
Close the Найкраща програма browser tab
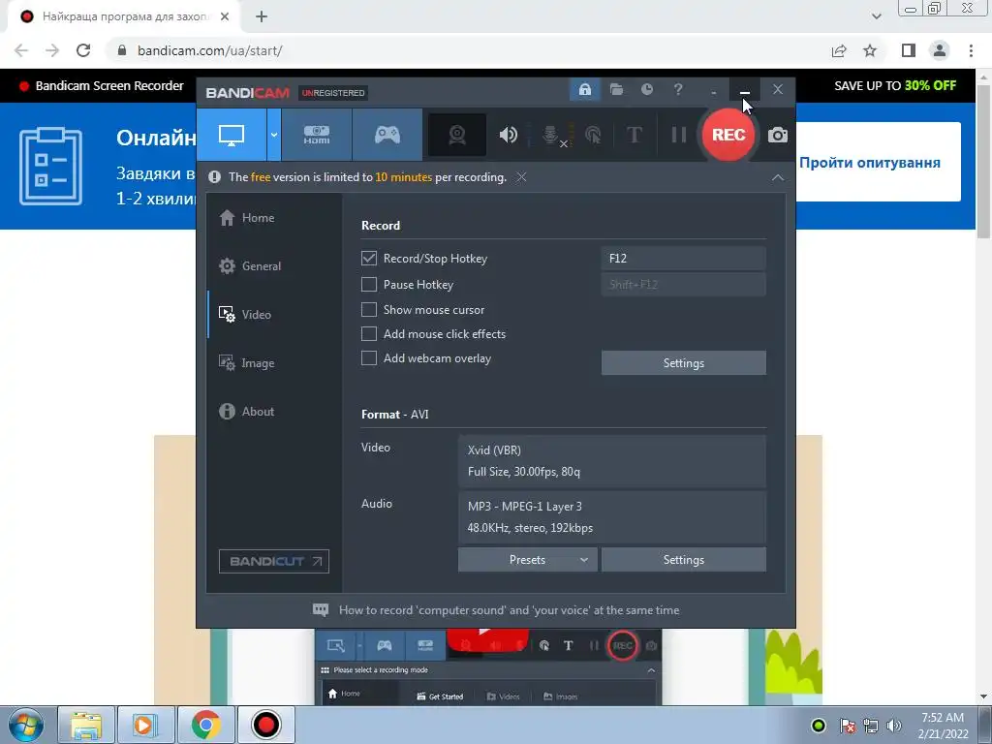(x=225, y=17)
